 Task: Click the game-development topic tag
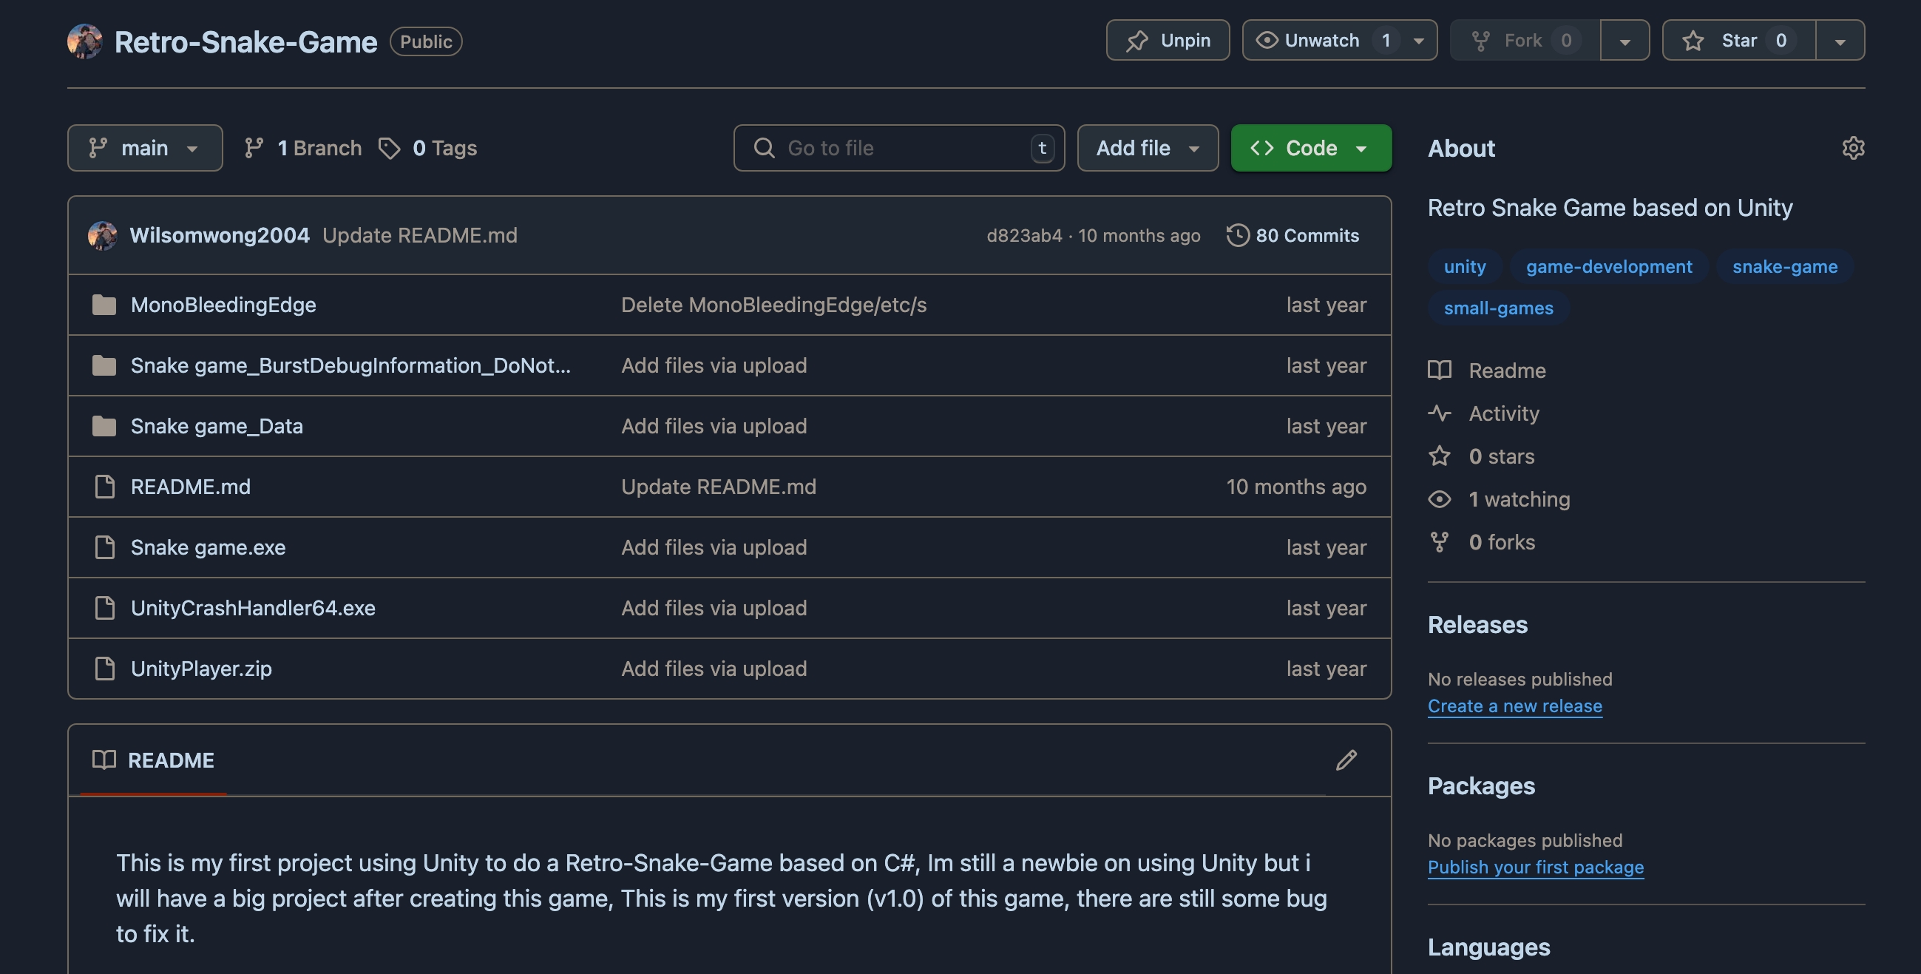1608,266
